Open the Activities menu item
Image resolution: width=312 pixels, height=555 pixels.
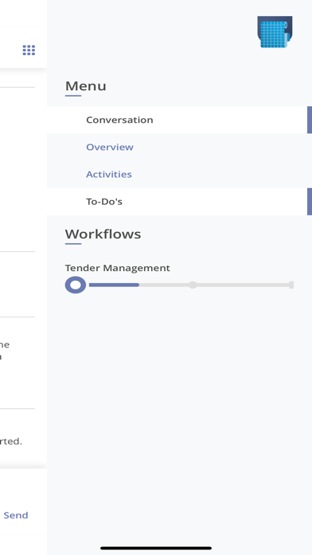(x=109, y=174)
